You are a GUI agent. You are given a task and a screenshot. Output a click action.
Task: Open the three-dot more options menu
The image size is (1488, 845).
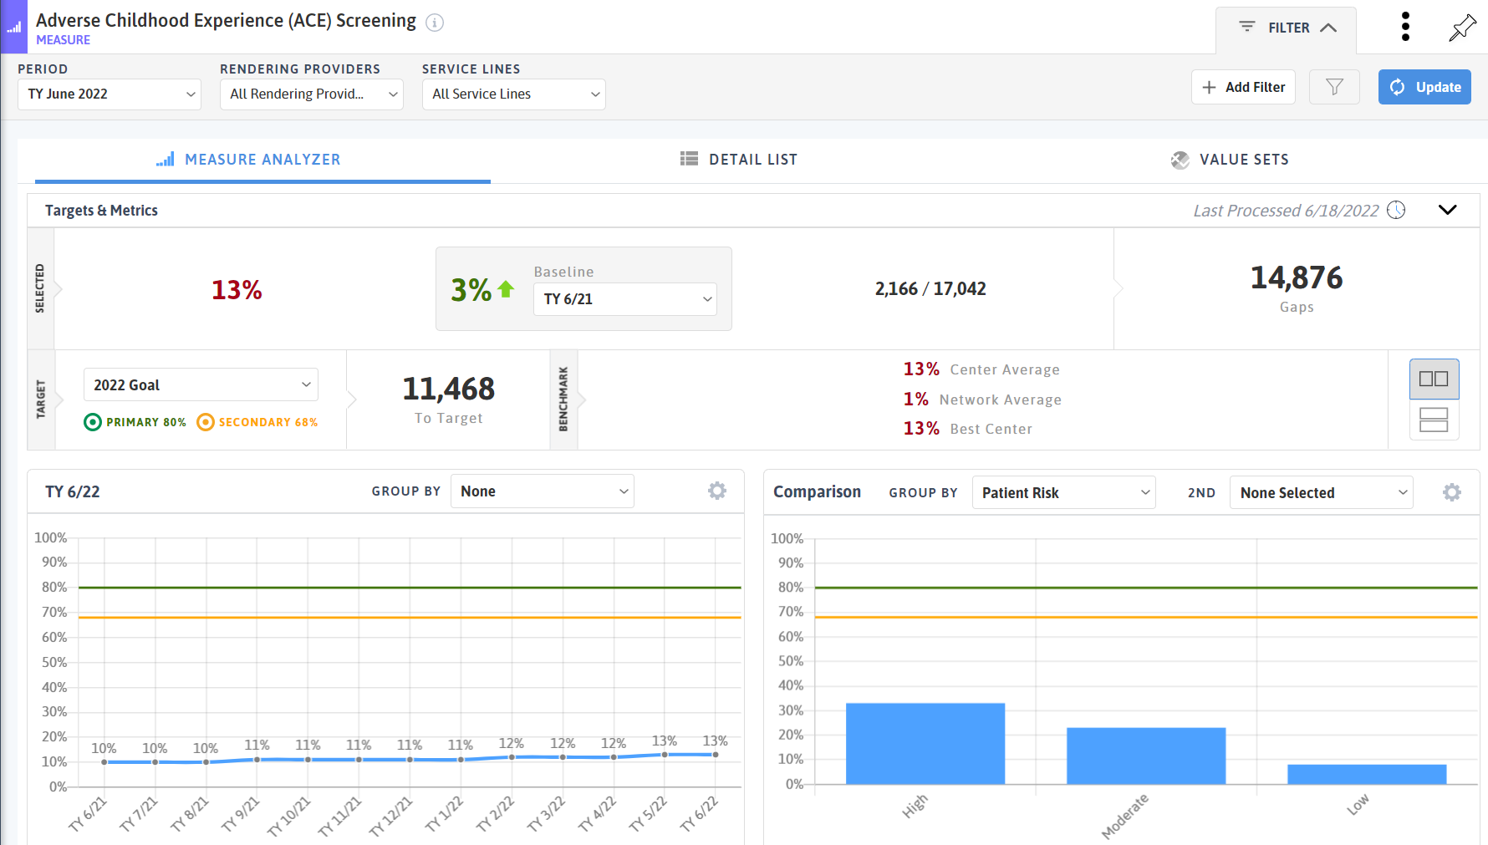[x=1405, y=27]
